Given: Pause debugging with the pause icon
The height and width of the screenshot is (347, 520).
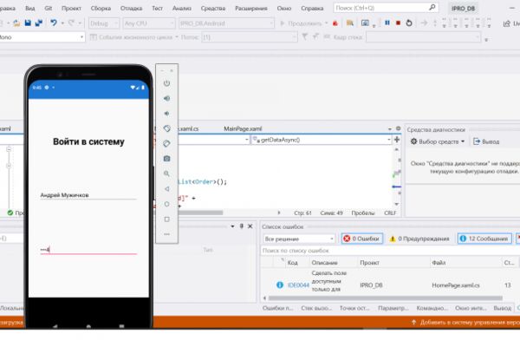Looking at the screenshot, I should 387,23.
